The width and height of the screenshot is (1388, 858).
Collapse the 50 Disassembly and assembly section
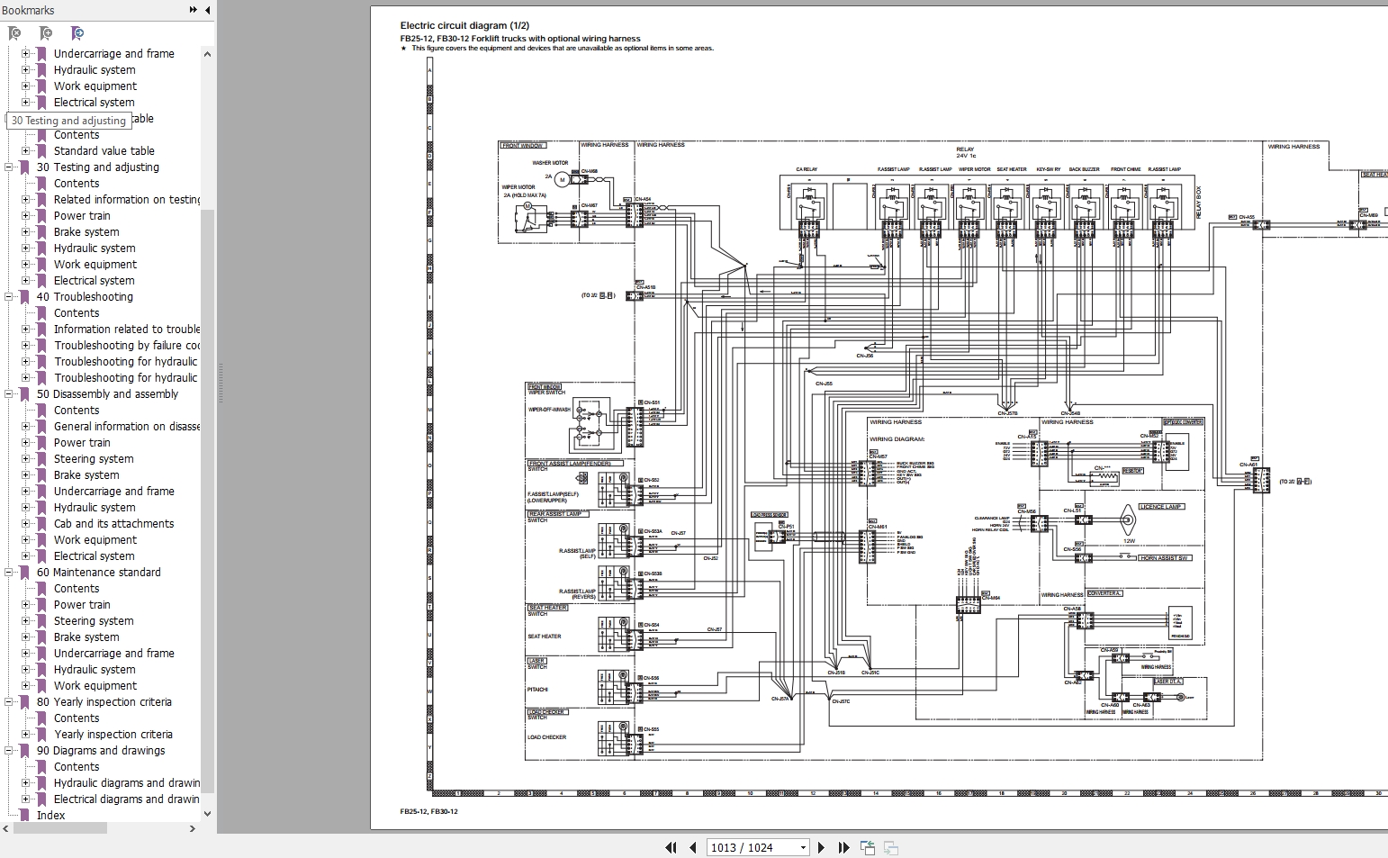(x=9, y=394)
